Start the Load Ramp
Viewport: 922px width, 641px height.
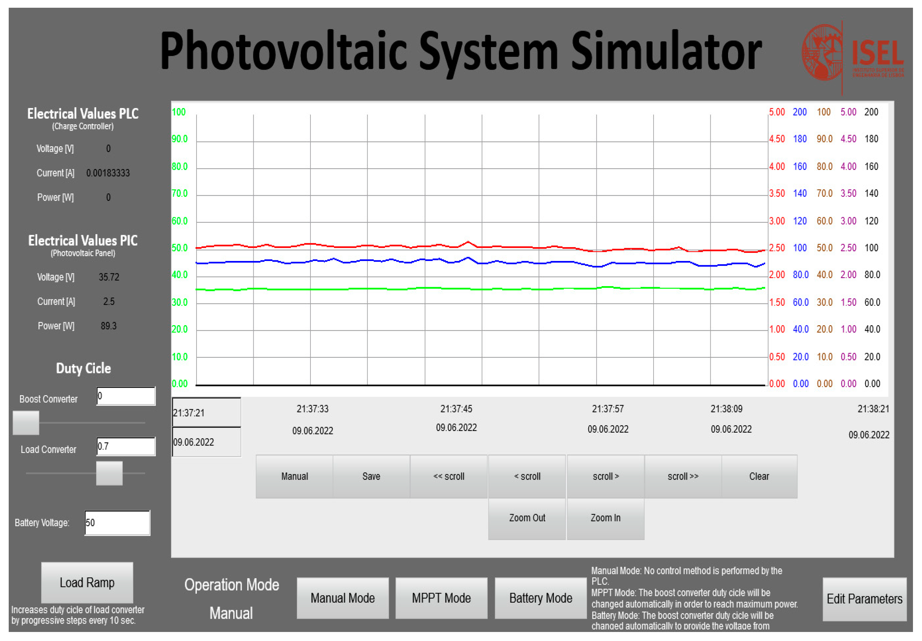coord(87,582)
